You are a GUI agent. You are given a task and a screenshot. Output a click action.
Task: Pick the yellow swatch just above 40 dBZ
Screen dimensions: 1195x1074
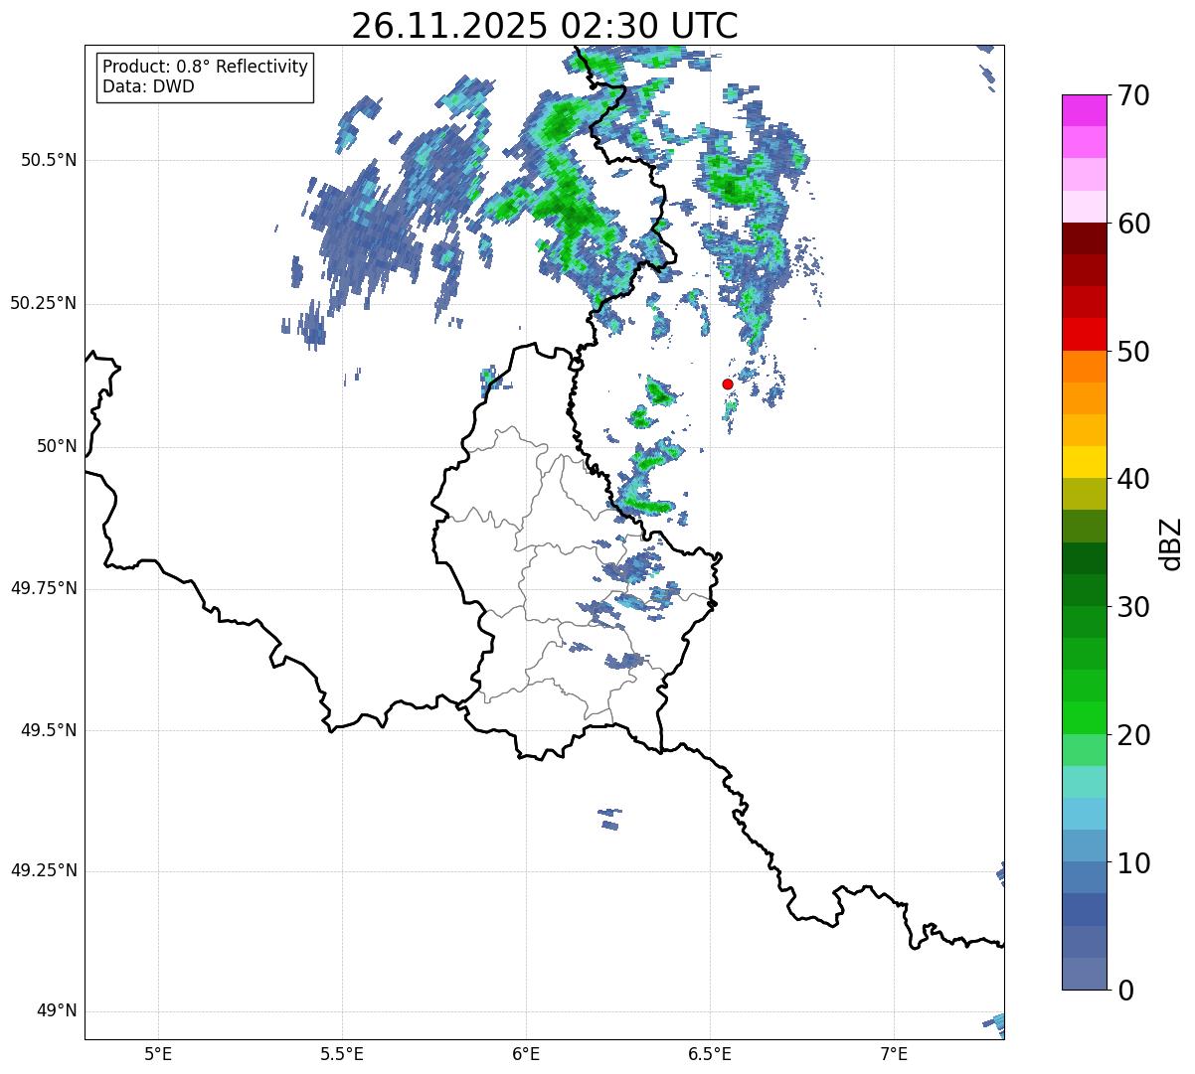tap(1084, 463)
